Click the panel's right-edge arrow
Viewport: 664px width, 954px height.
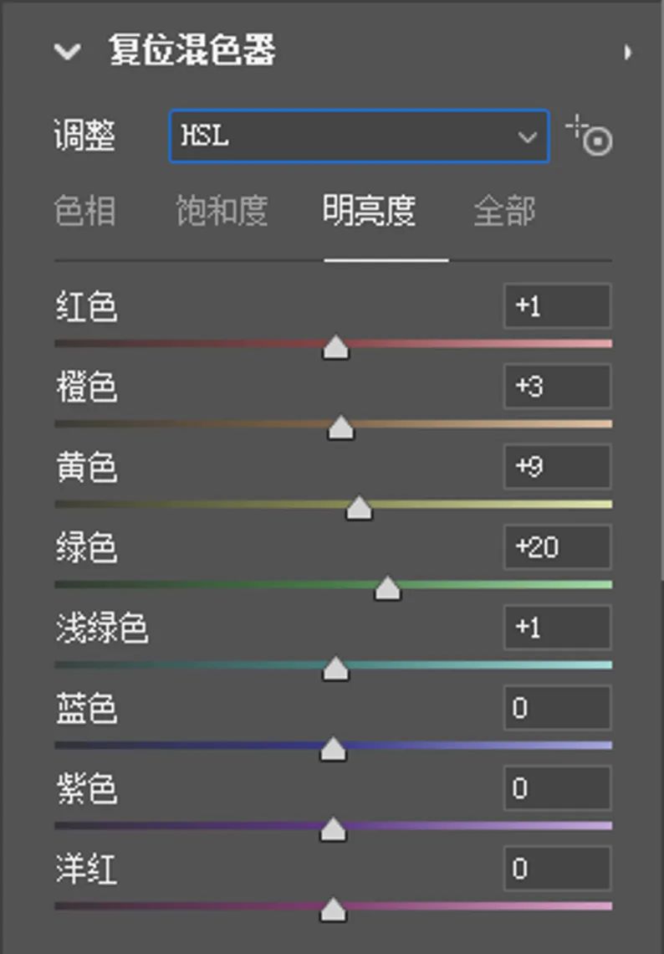pos(627,53)
